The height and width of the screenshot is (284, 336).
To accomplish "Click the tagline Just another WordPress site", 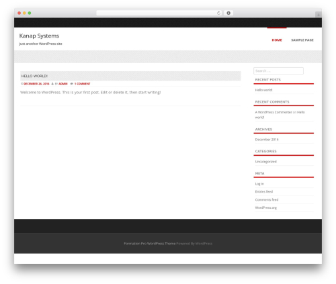I will 40,44.
